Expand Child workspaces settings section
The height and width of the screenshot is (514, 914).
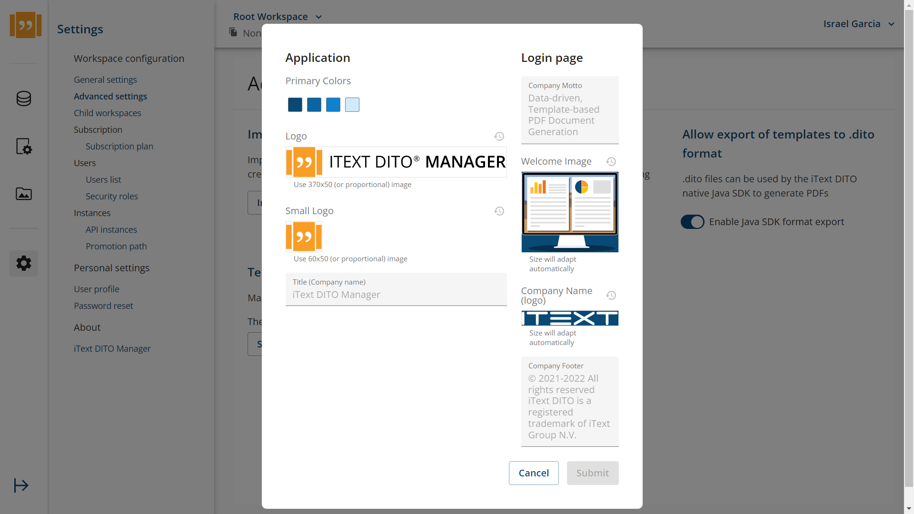click(x=107, y=113)
